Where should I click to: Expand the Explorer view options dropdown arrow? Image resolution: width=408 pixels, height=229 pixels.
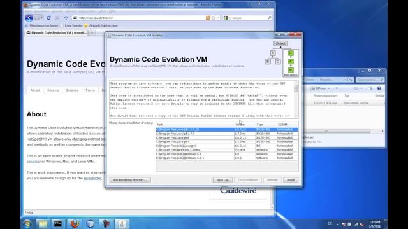click(x=361, y=88)
